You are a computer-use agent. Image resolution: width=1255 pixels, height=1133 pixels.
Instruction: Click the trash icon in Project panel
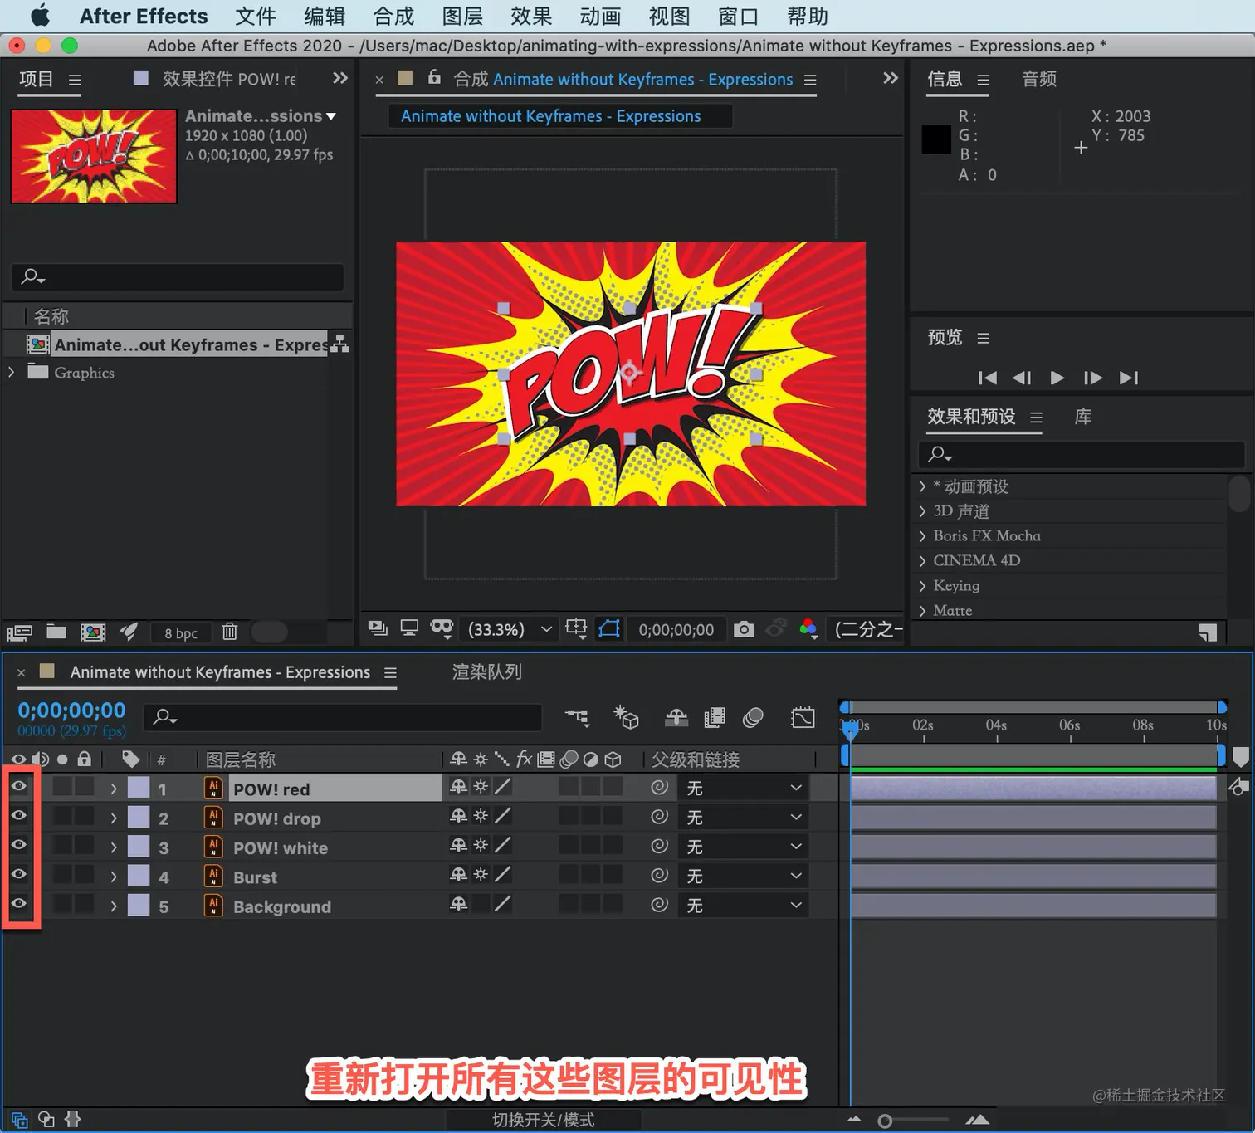230,632
